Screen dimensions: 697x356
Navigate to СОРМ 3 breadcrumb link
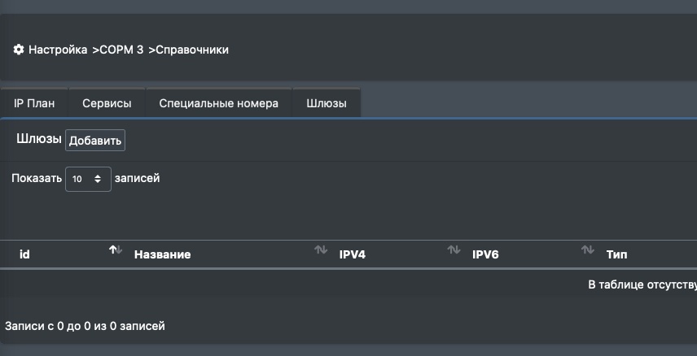coord(121,50)
